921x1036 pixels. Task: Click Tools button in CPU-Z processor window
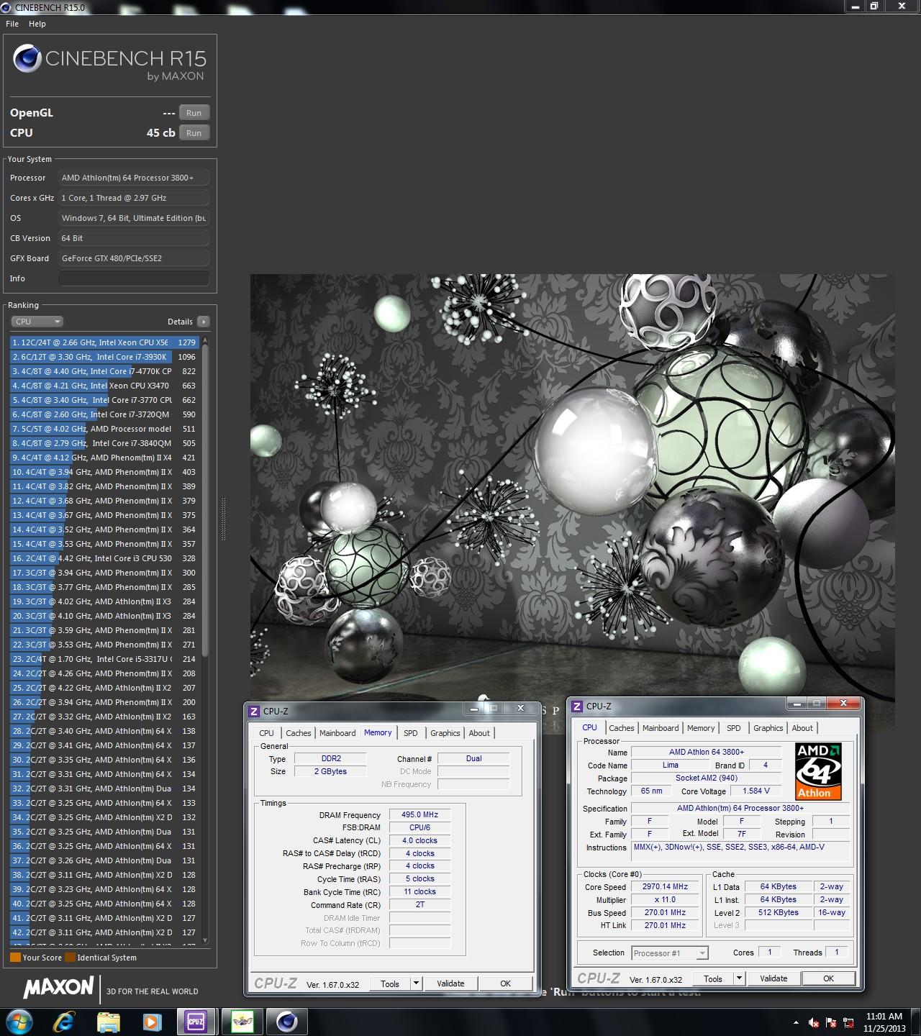(x=713, y=978)
